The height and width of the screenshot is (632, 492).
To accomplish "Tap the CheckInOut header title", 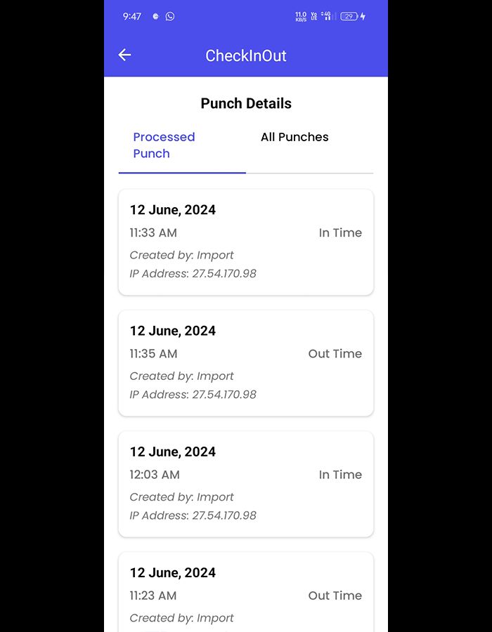I will coord(246,56).
